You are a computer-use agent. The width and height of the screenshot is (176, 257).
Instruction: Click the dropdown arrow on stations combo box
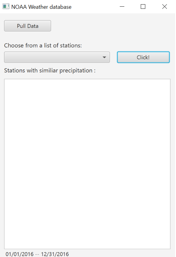point(105,57)
